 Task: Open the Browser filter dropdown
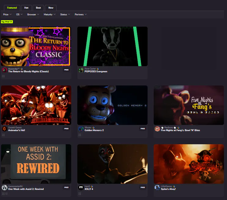pyautogui.click(x=33, y=14)
